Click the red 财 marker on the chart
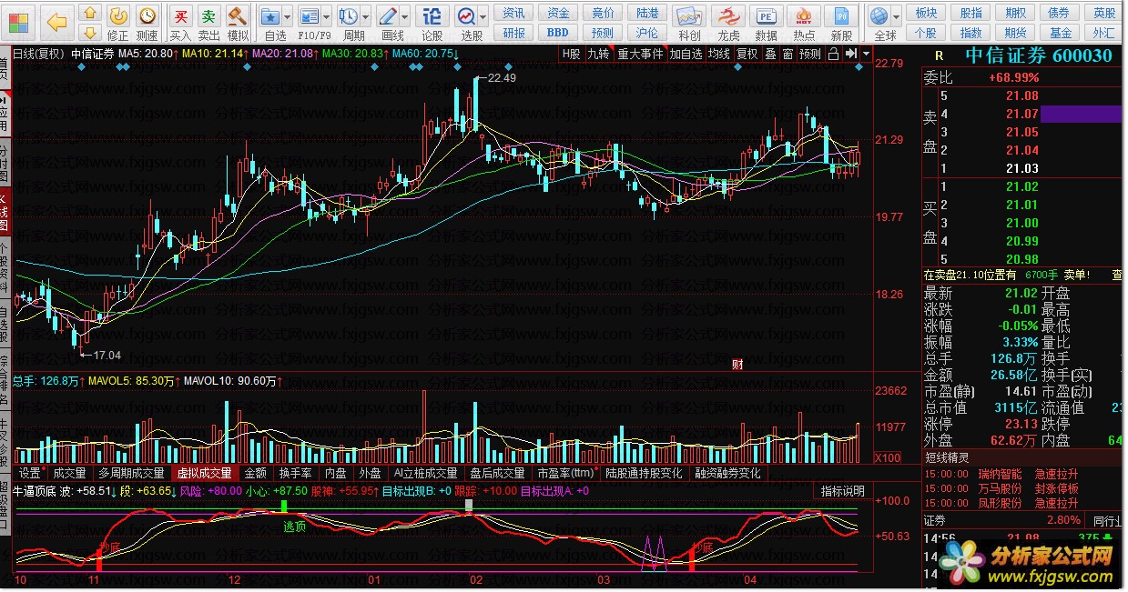This screenshot has height=592, width=1128. tap(737, 365)
